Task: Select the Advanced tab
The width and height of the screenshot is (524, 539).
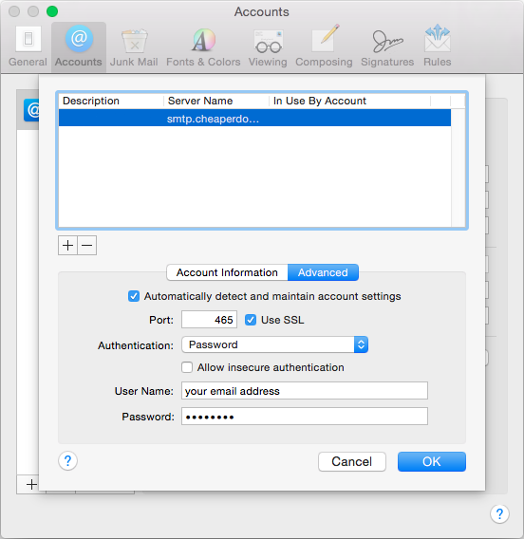Action: [x=323, y=272]
